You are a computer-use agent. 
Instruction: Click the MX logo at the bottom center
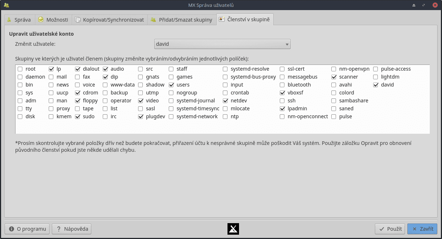[233, 229]
